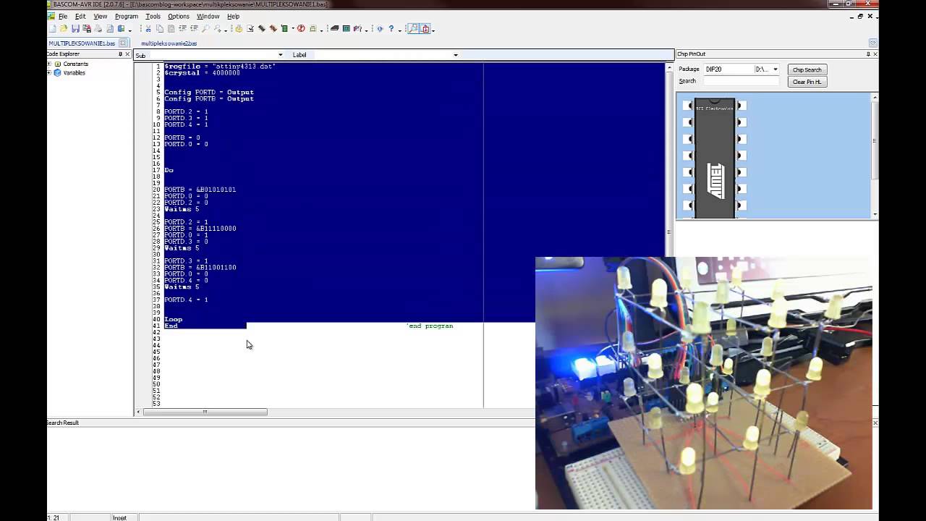Open the Terminal Emulator toolbar icon
Screen dimensions: 926x521
(x=334, y=29)
